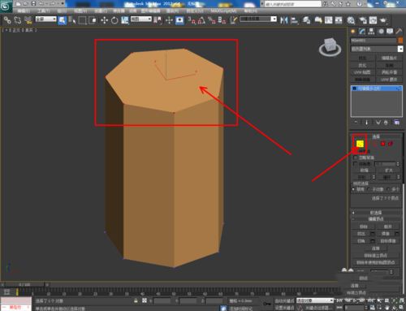Open the Schematic View
This screenshot has height=311, width=406.
click(x=339, y=20)
